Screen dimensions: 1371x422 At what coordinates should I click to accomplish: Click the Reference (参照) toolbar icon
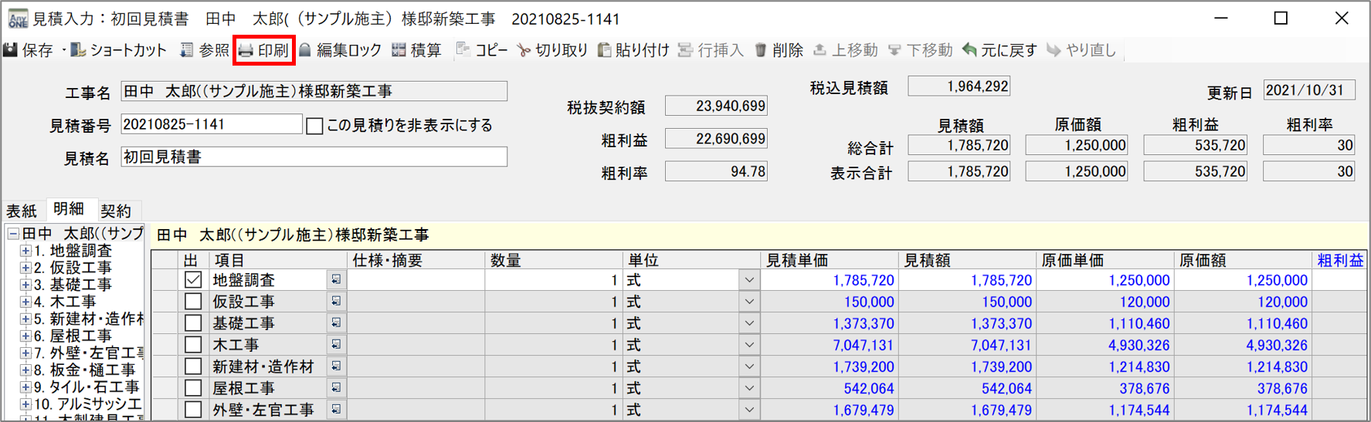pos(187,50)
